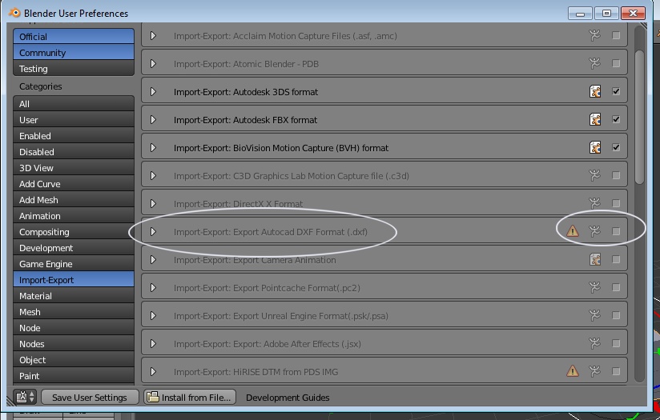Viewport: 660px width, 420px height.
Task: Toggle the Community support level filter
Action: click(x=74, y=52)
